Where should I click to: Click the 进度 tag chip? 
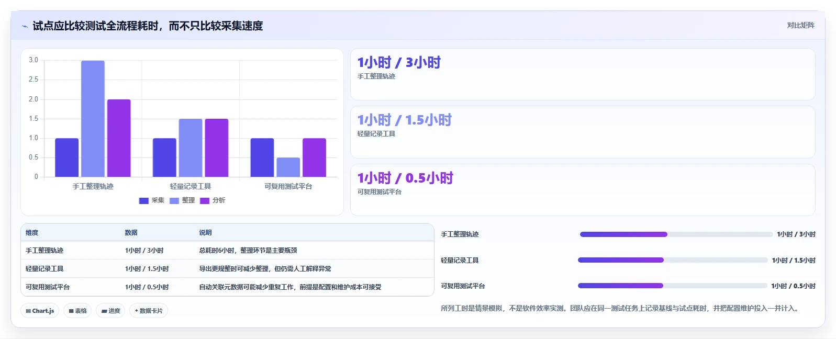[110, 311]
